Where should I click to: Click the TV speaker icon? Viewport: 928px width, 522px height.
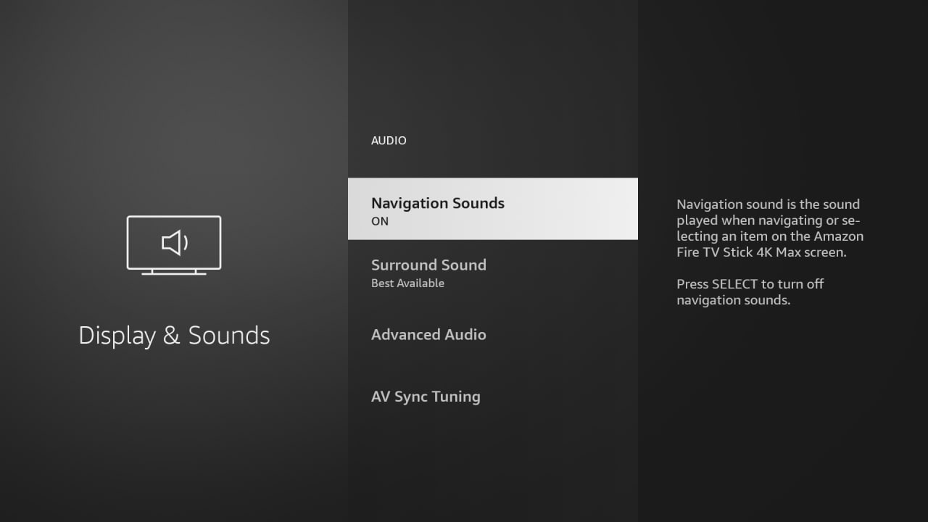tap(174, 245)
